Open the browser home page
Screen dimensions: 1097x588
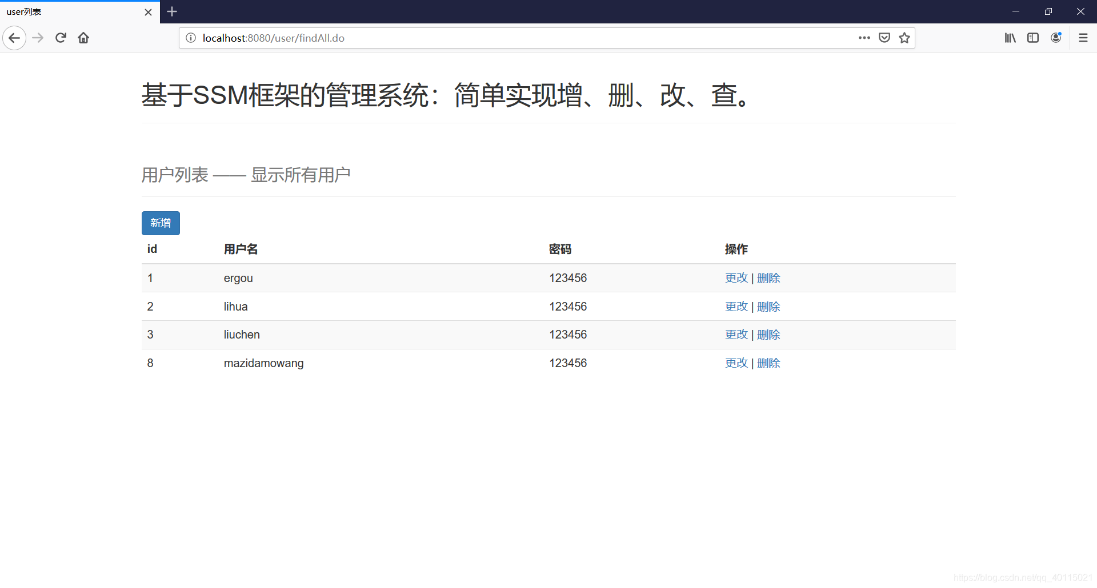(83, 38)
